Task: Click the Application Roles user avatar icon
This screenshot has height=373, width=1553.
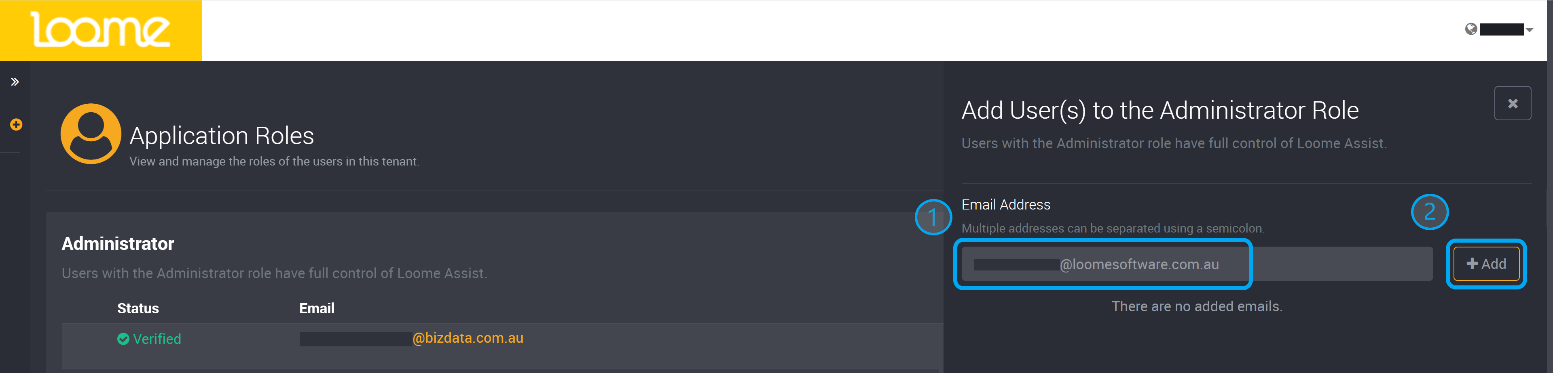Action: tap(91, 134)
